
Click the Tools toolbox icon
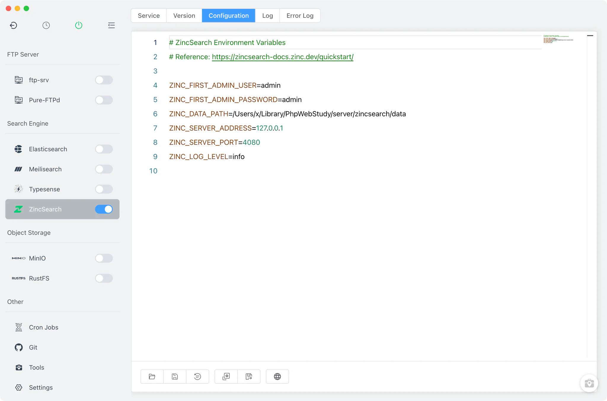19,367
